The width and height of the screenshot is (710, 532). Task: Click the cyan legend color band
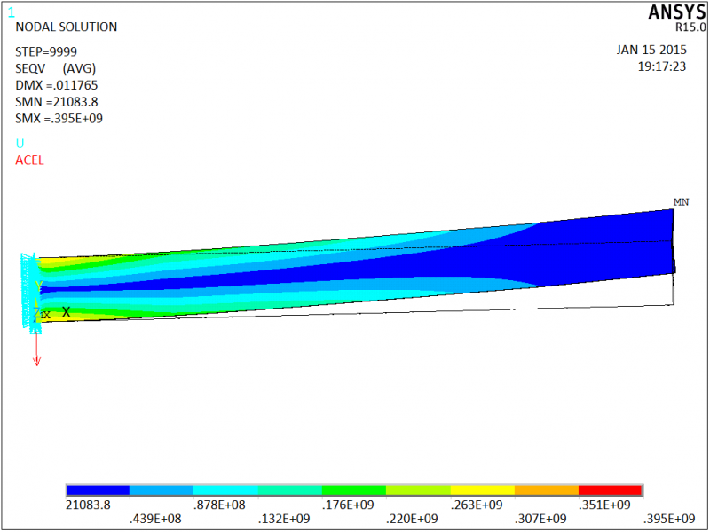[225, 490]
